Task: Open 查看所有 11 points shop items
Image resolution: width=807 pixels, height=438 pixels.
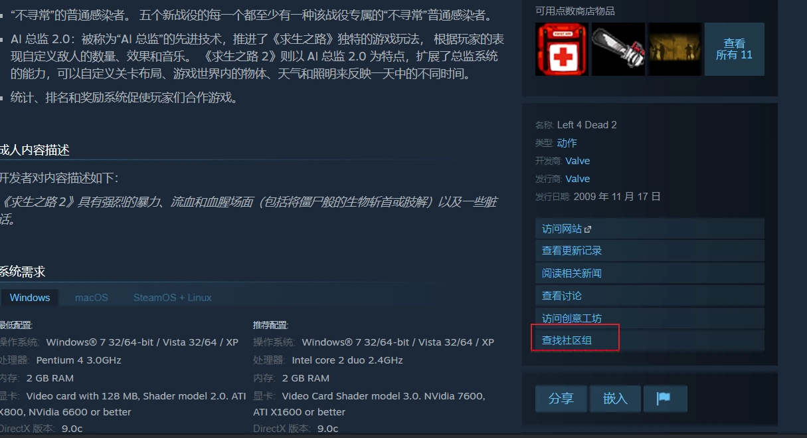Action: point(735,49)
